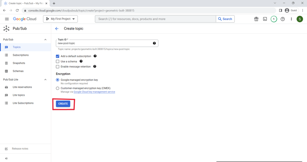The width and height of the screenshot is (307, 162).
Task: Click the Topic ID input field
Action: pyautogui.click(x=107, y=43)
